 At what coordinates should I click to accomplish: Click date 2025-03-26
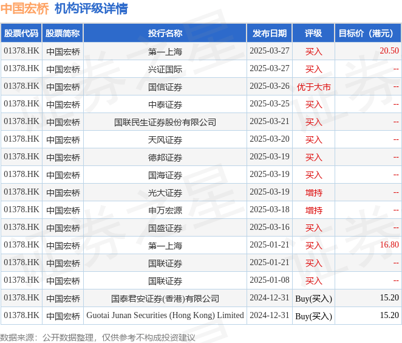point(270,86)
